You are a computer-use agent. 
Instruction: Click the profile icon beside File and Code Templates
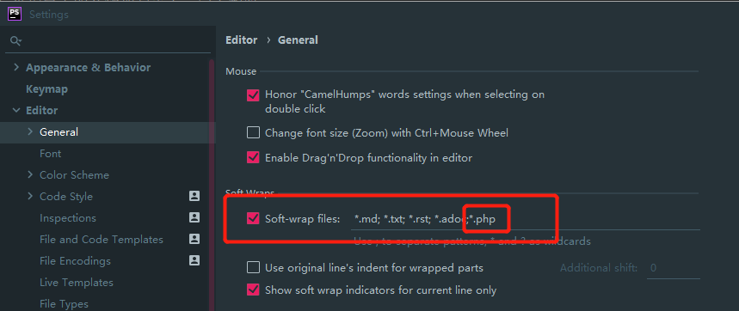pos(194,239)
